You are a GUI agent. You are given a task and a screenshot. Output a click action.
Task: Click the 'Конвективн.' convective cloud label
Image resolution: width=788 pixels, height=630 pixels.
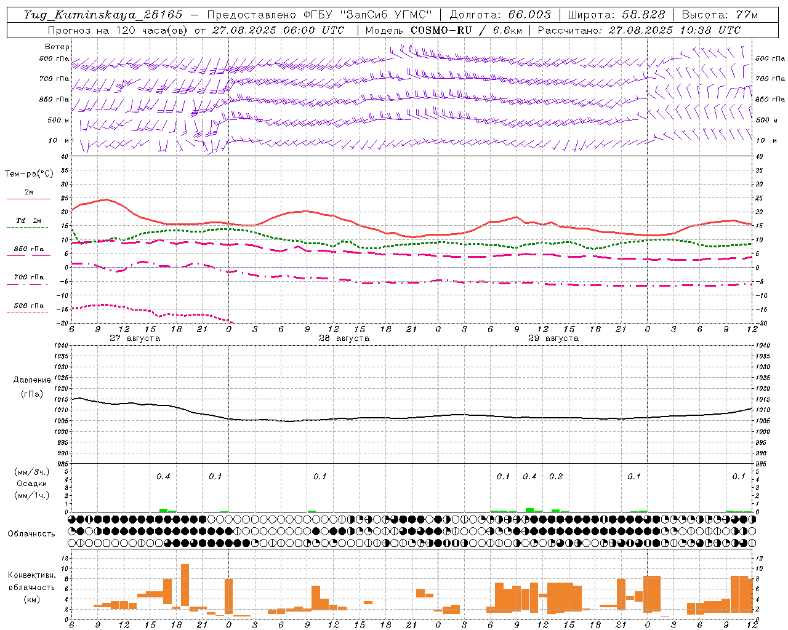point(32,575)
